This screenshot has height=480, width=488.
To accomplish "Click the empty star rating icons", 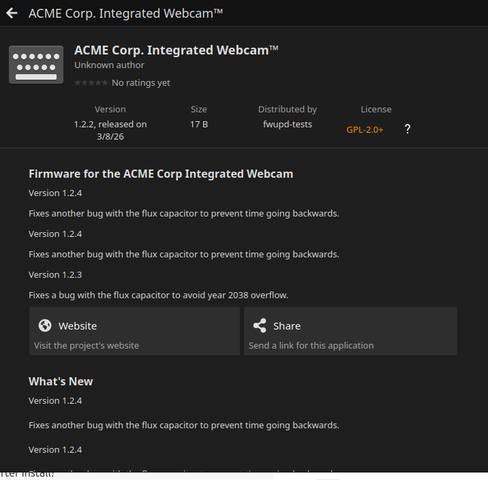I will tap(91, 83).
